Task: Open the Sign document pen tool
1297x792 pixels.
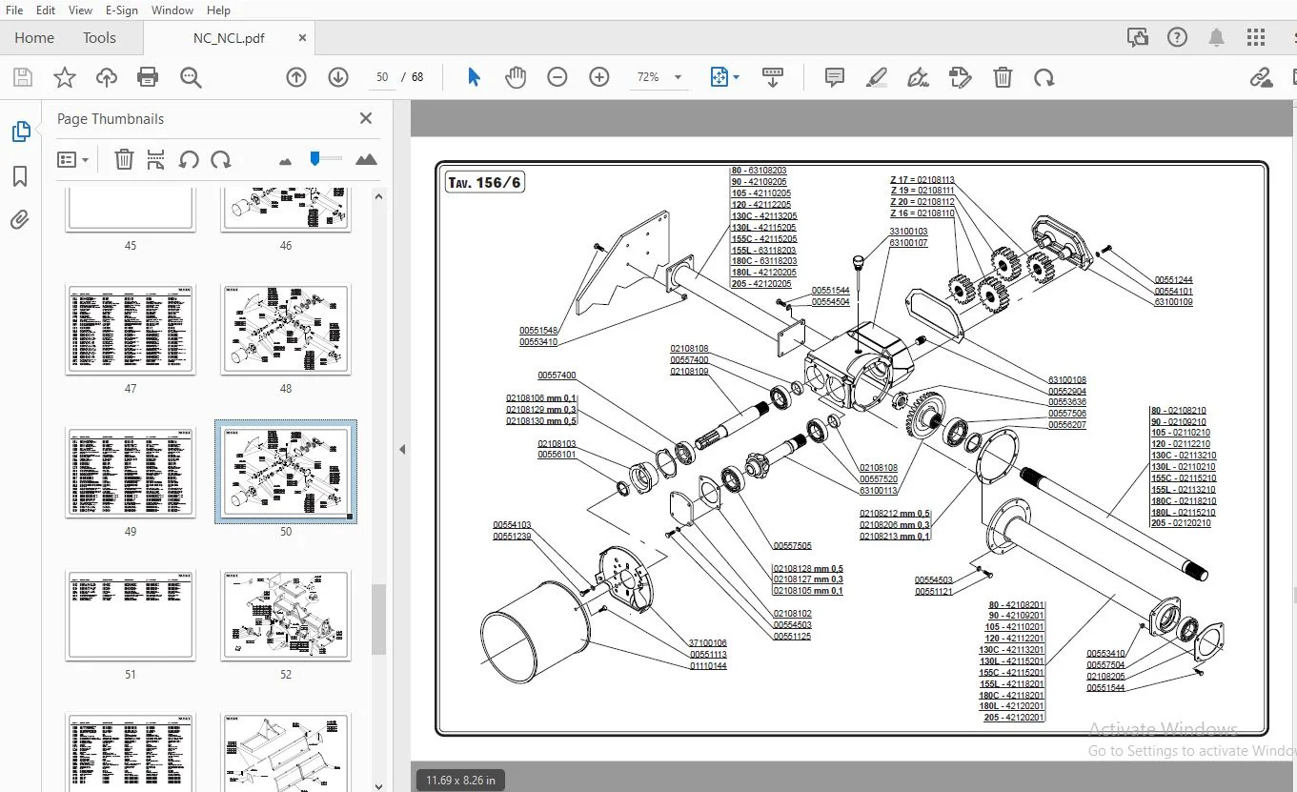Action: tap(919, 77)
